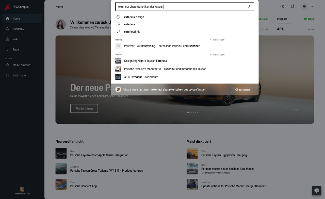Image resolution: width=325 pixels, height=199 pixels.
Task: Open the help question mark icon
Action: pyautogui.click(x=282, y=7)
